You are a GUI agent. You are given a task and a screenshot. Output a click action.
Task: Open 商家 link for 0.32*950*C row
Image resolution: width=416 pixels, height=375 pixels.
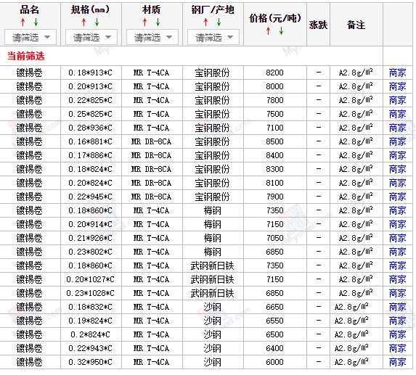pyautogui.click(x=397, y=362)
